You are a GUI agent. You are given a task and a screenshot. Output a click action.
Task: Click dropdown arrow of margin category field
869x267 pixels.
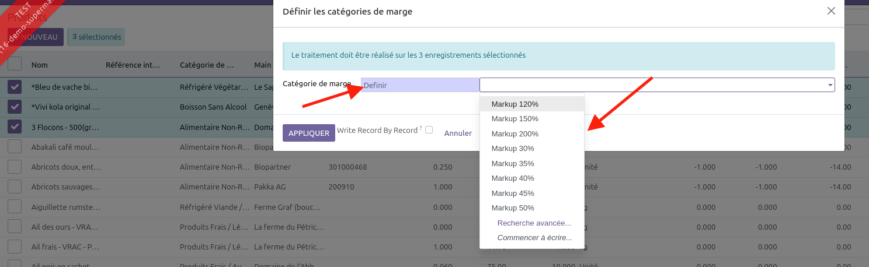point(830,85)
